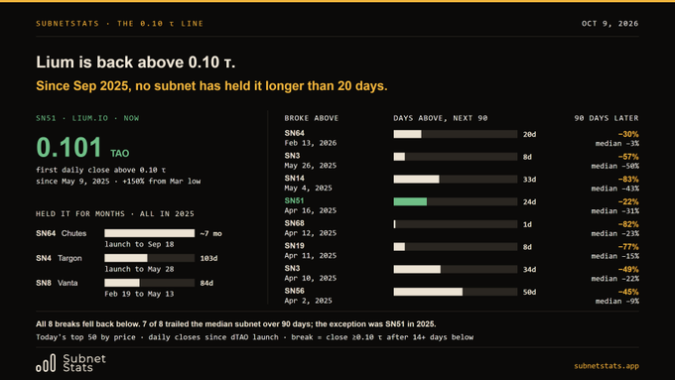Click the -82% result for SN68
Screen dimensions: 675x380
click(628, 224)
